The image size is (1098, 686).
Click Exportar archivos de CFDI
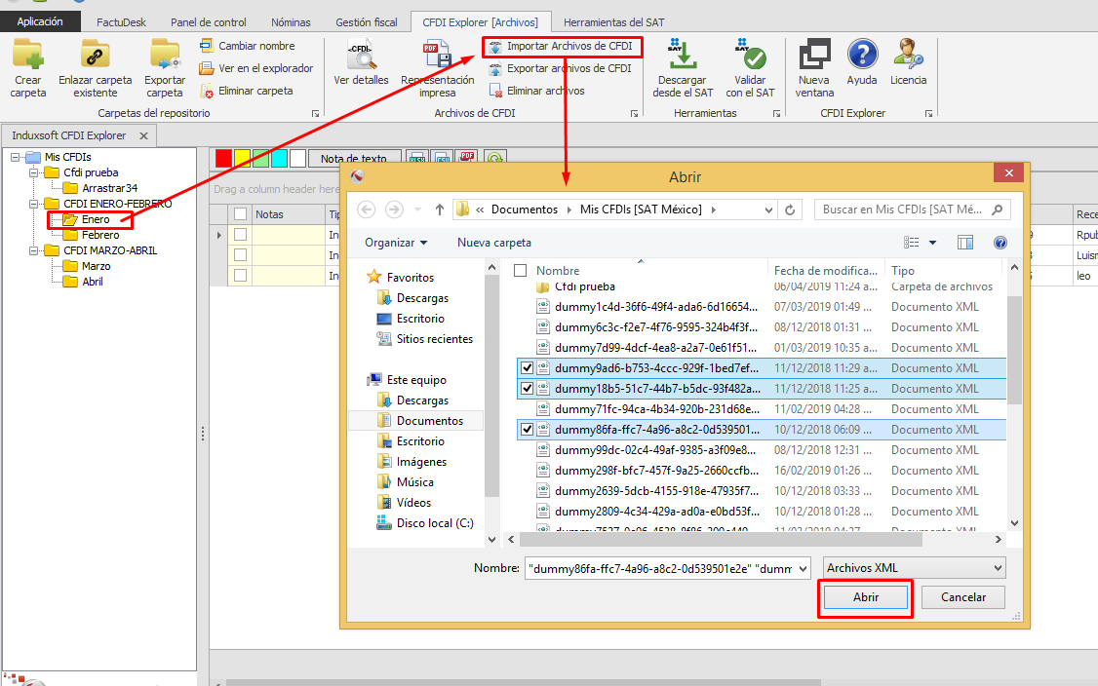pyautogui.click(x=560, y=68)
